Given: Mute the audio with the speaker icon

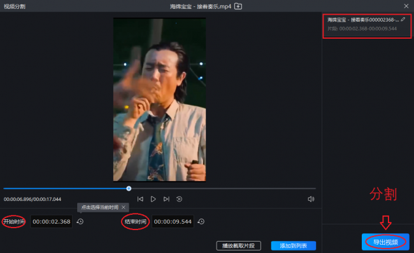Looking at the screenshot, I should (311, 199).
